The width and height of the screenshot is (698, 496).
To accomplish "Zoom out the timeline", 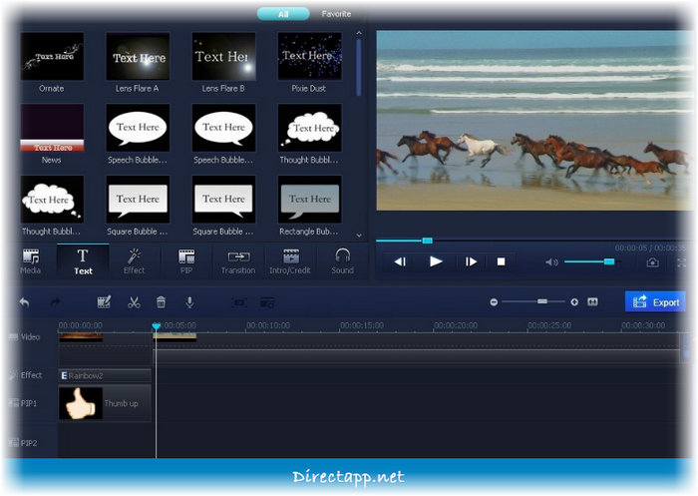I will click(494, 302).
